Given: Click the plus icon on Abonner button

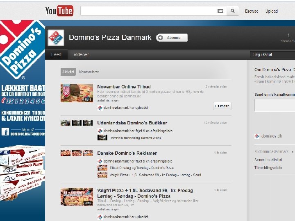Looking at the screenshot, I should click(160, 38).
